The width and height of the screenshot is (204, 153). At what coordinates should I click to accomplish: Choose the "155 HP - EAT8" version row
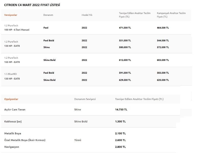coord(12,62)
